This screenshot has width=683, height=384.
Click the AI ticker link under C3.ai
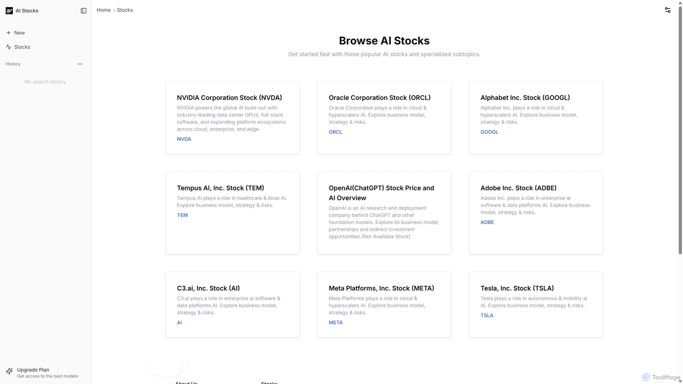coord(179,323)
